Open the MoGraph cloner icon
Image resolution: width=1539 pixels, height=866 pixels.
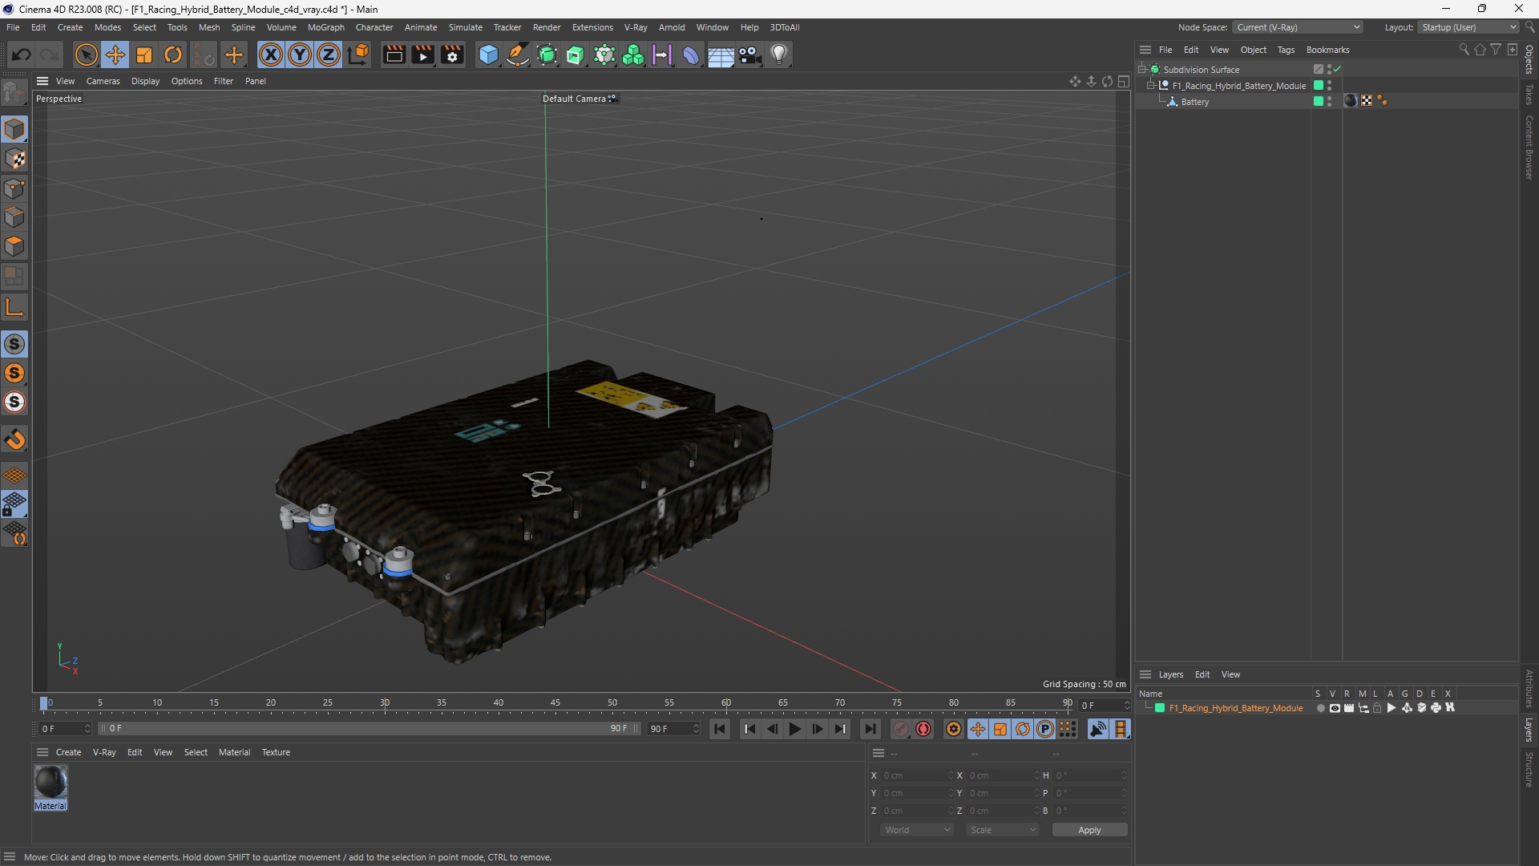[x=633, y=55]
